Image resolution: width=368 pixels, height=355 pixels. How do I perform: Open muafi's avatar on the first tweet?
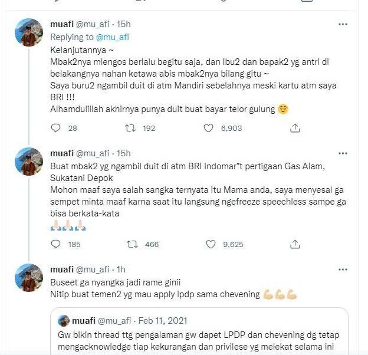28,33
